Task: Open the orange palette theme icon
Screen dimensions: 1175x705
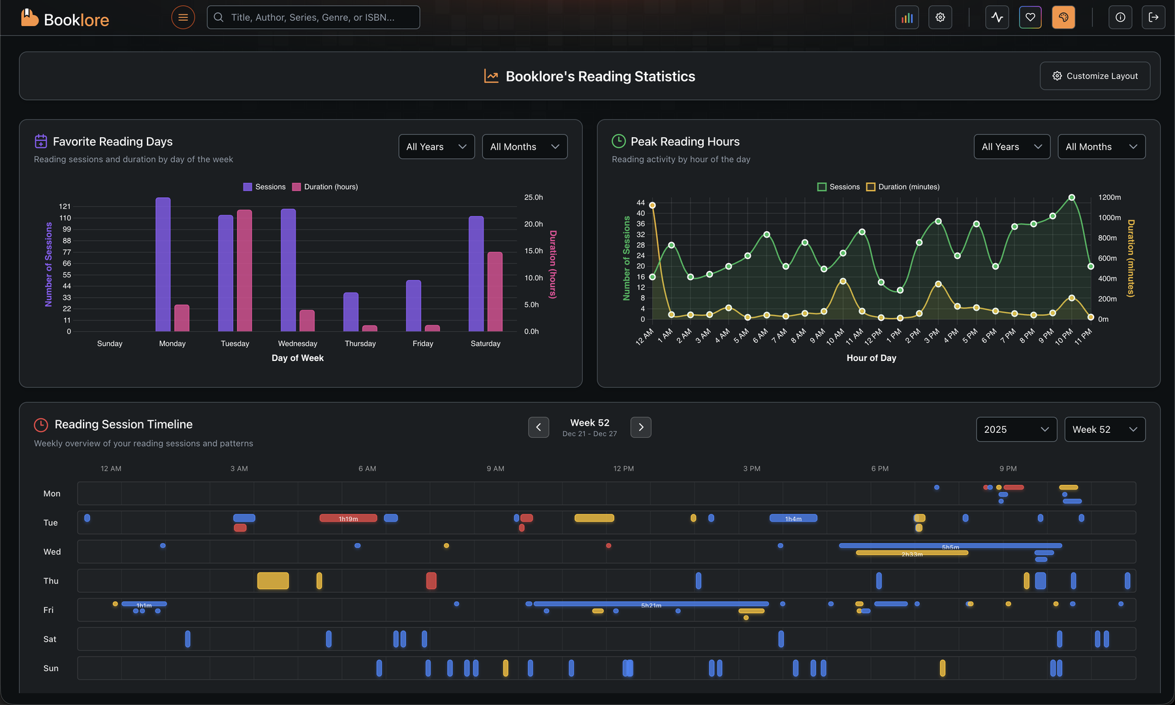Action: [x=1063, y=18]
